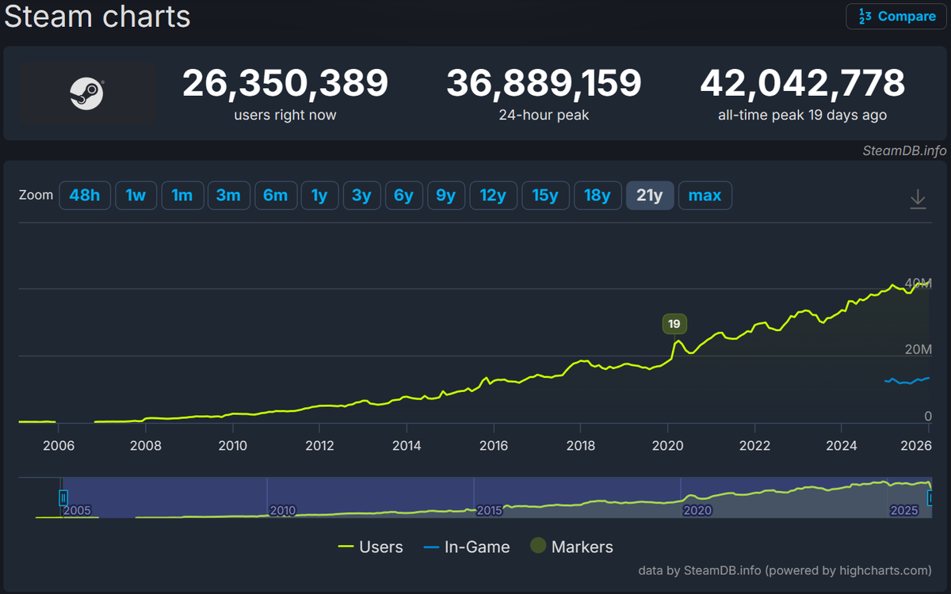The width and height of the screenshot is (951, 594).
Task: Click the 2026 x-axis label
Action: coord(916,445)
